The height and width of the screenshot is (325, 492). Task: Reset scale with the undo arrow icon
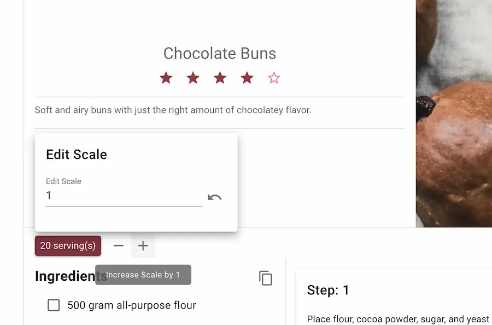tap(215, 197)
